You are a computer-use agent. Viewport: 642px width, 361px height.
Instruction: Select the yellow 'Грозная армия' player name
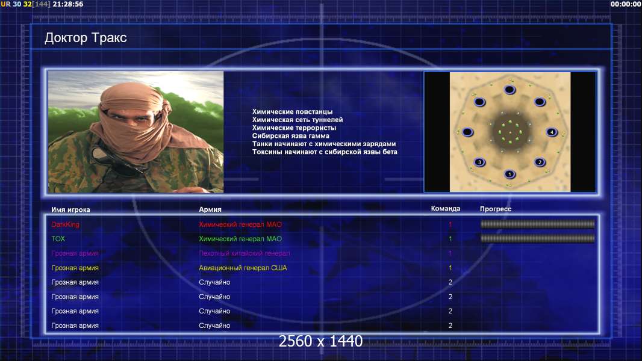click(x=75, y=268)
